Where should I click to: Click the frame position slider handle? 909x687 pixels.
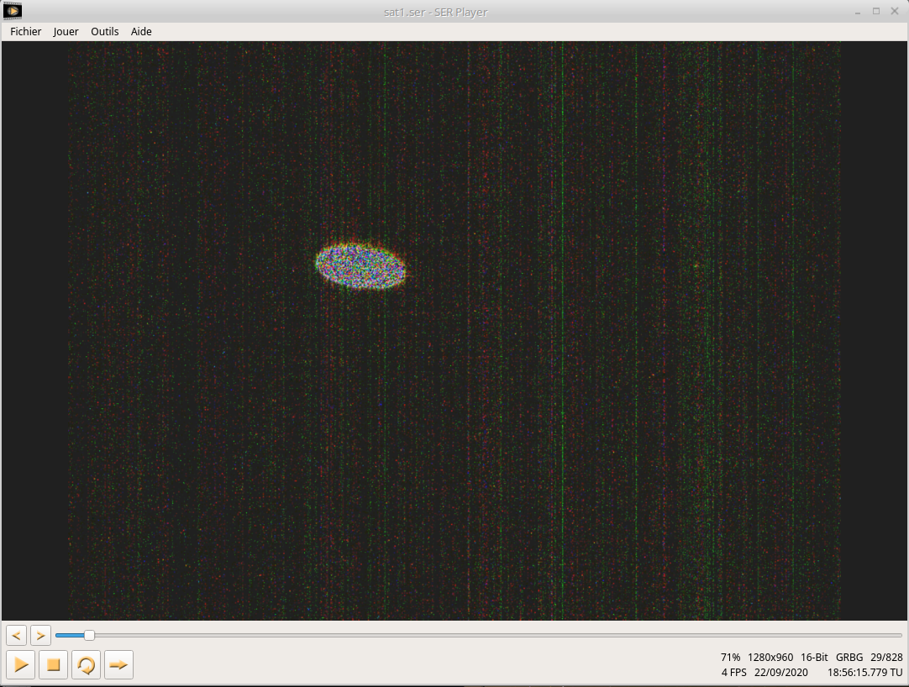[89, 636]
